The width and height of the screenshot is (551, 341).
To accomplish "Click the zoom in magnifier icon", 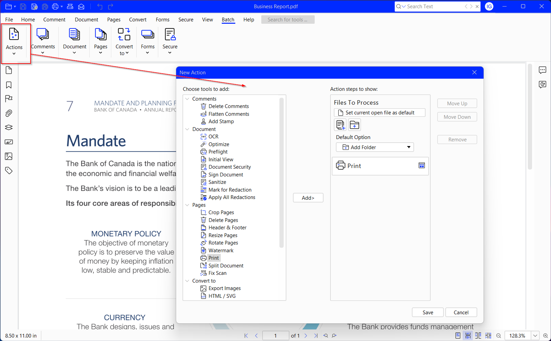I will point(546,336).
